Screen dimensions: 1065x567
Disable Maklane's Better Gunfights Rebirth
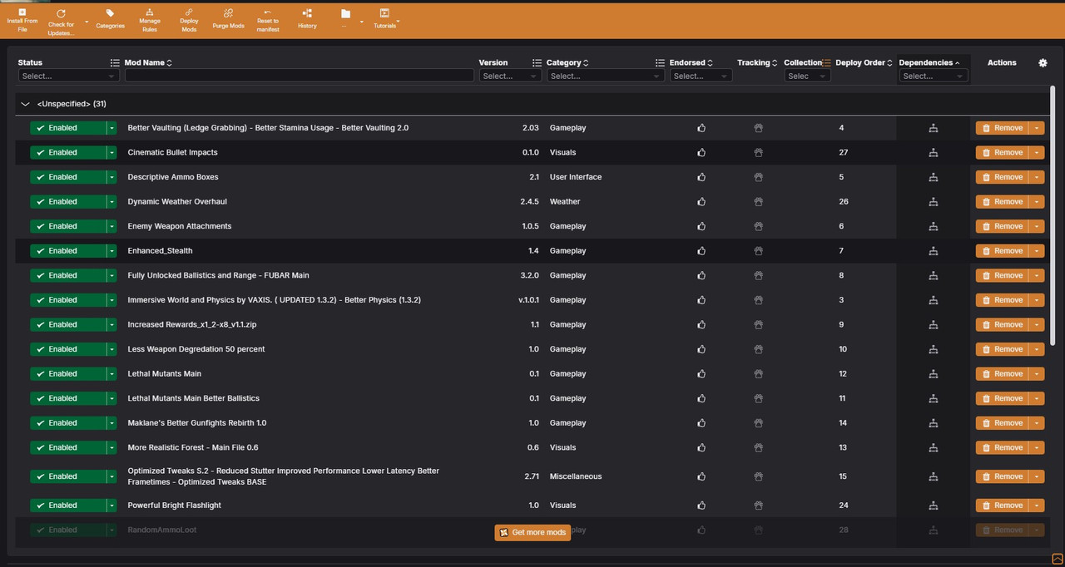tap(67, 423)
